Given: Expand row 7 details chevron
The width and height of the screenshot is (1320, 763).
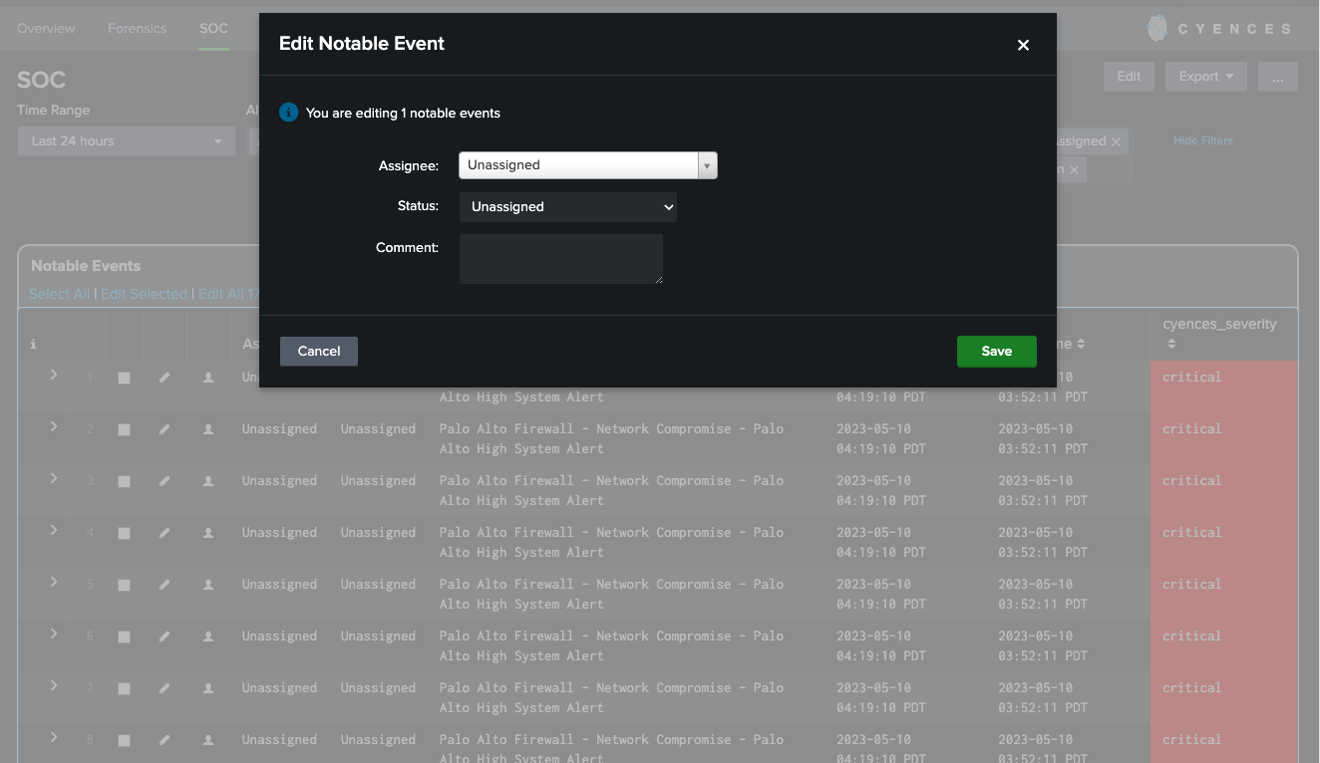Looking at the screenshot, I should (54, 685).
